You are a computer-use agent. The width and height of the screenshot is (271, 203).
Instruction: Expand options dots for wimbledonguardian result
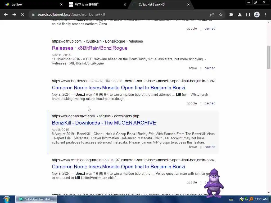pos(201,183)
